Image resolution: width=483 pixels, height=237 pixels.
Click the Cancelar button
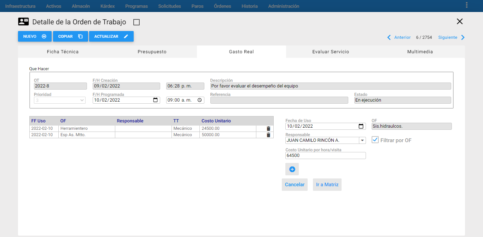click(295, 184)
